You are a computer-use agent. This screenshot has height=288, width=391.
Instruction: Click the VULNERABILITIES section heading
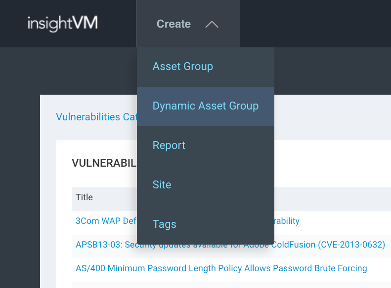click(x=103, y=163)
